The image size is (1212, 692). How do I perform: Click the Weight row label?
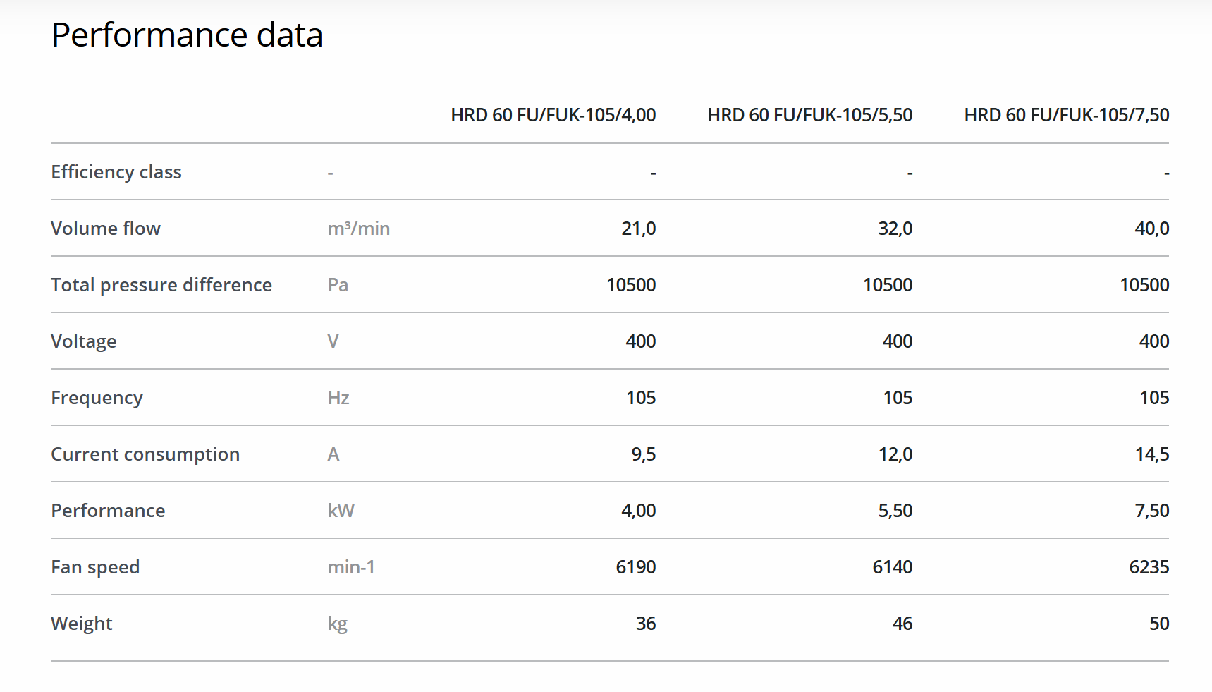82,624
